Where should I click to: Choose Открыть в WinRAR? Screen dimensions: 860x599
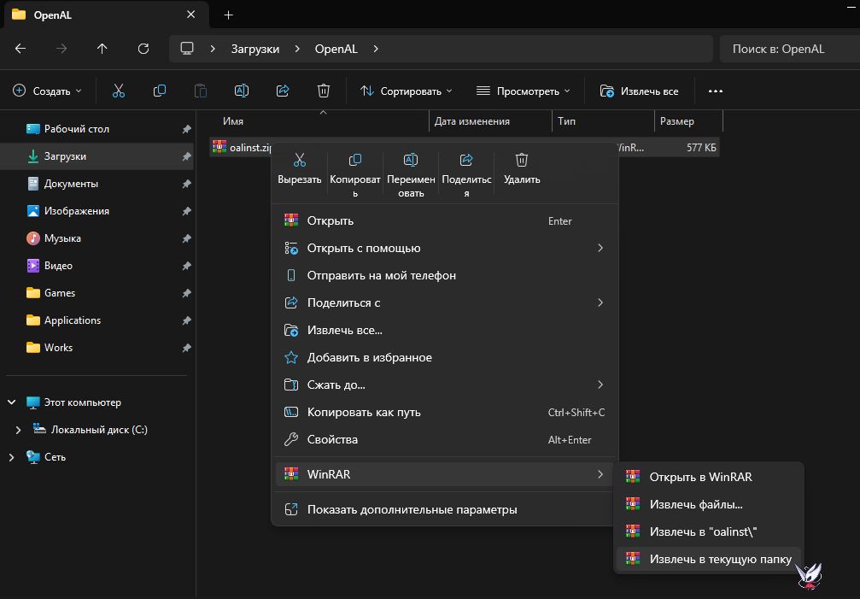pos(709,477)
